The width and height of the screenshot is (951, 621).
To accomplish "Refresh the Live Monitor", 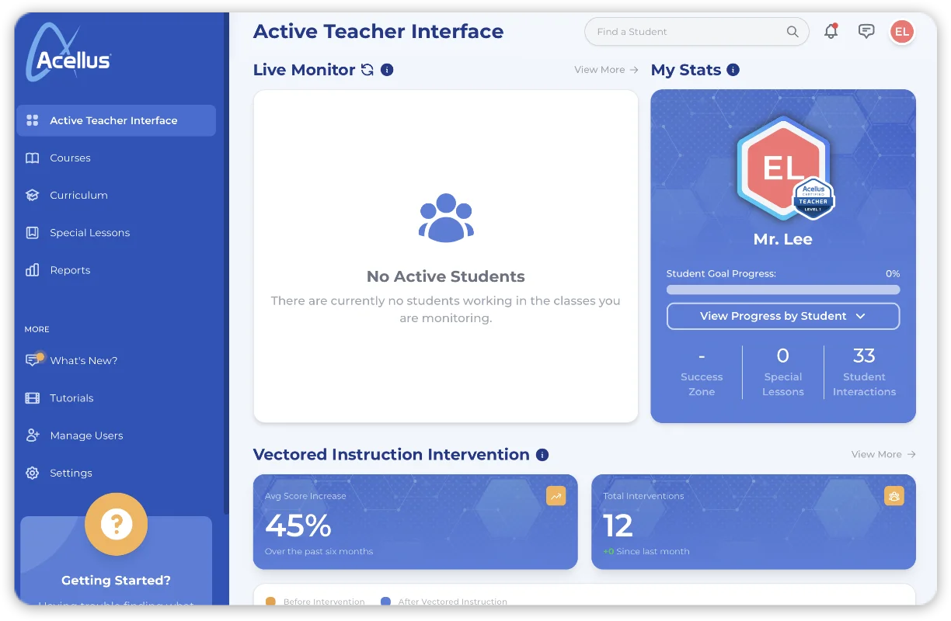I will coord(368,70).
